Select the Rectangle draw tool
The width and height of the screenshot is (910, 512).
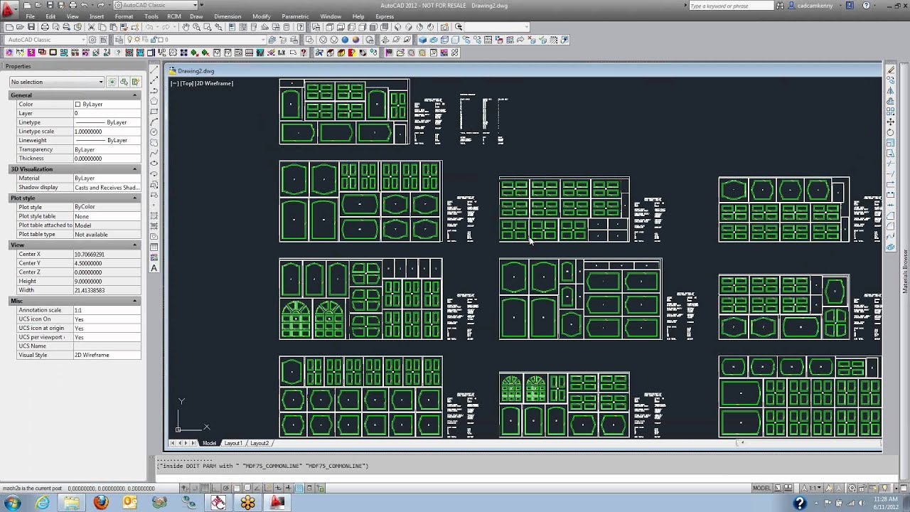154,112
